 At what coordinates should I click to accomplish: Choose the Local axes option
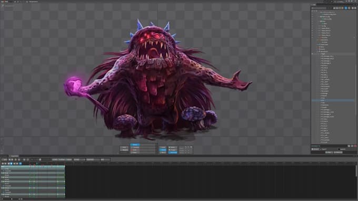163,147
